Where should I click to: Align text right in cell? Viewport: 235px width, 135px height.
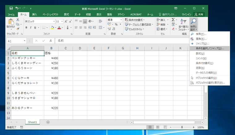85,28
